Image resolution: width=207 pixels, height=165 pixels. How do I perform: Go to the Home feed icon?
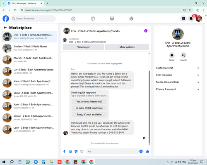(x=73, y=19)
